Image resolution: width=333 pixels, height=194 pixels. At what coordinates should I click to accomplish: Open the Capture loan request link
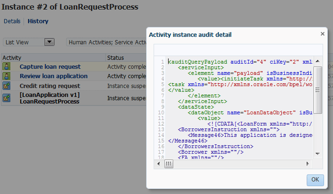click(50, 67)
